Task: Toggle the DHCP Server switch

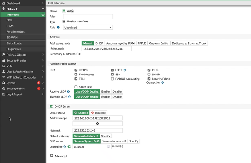Action: pyautogui.click(x=52, y=106)
